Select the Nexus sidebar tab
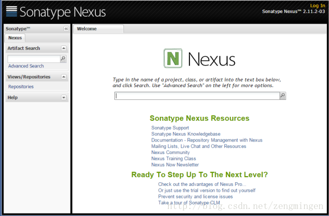The width and height of the screenshot is (329, 216). pos(15,38)
